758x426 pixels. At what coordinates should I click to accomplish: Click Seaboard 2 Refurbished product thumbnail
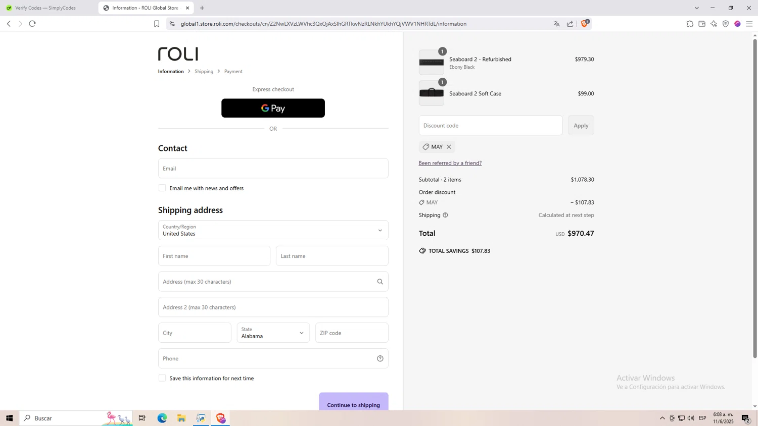coord(432,62)
